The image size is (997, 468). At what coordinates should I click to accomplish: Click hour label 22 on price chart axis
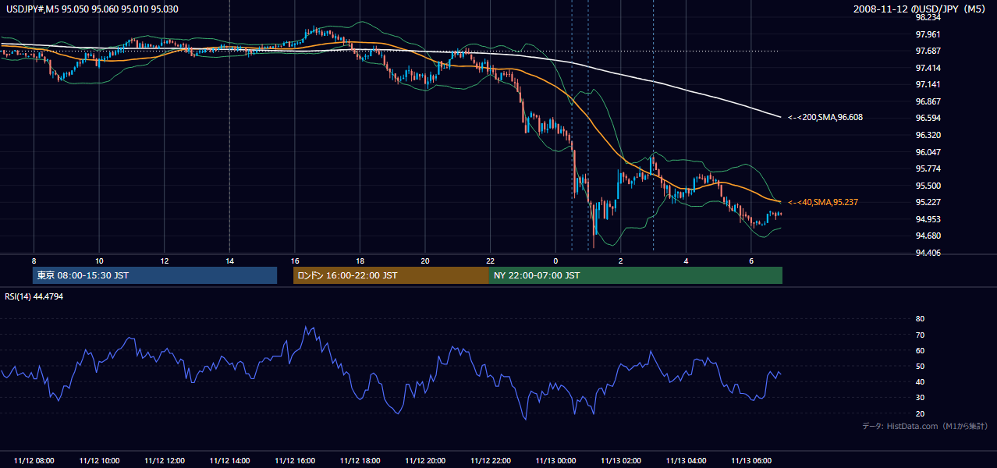(x=490, y=260)
